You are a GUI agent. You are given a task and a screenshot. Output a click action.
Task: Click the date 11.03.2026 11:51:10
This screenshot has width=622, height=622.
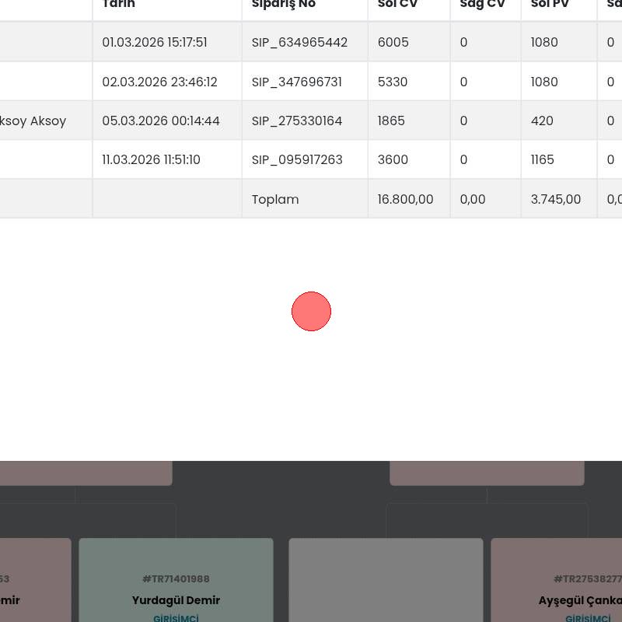pyautogui.click(x=151, y=159)
